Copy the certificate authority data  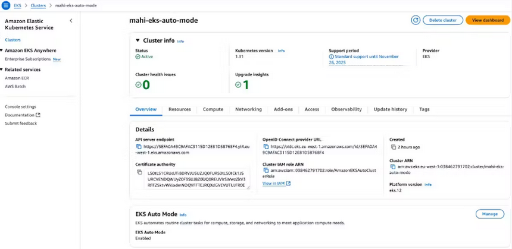point(139,172)
